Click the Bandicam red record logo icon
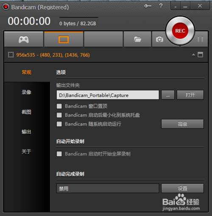The image size is (212, 216). click(6, 7)
